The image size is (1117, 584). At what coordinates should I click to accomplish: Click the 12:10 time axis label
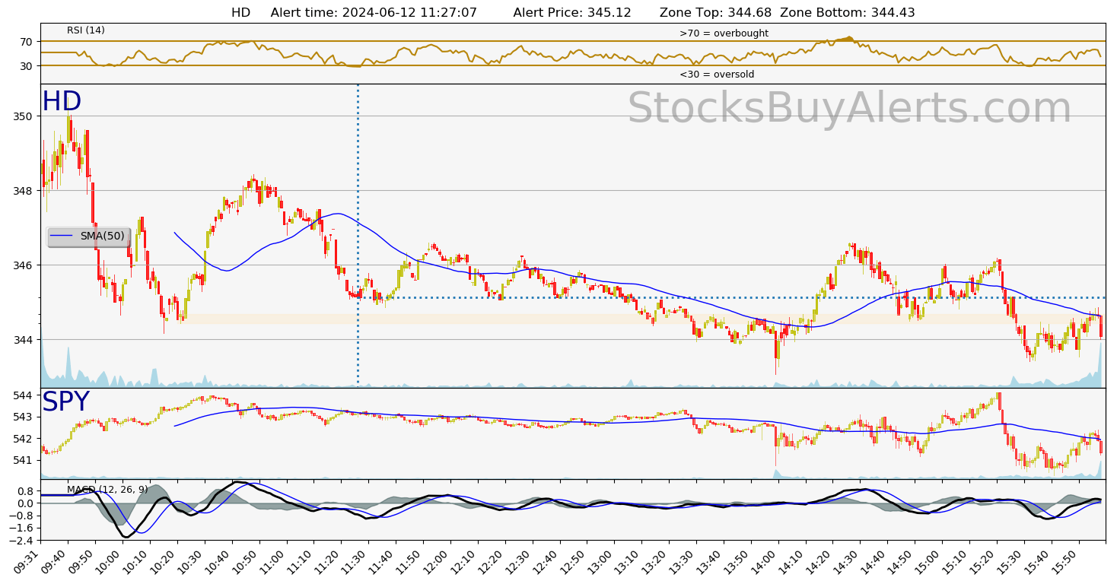click(464, 561)
